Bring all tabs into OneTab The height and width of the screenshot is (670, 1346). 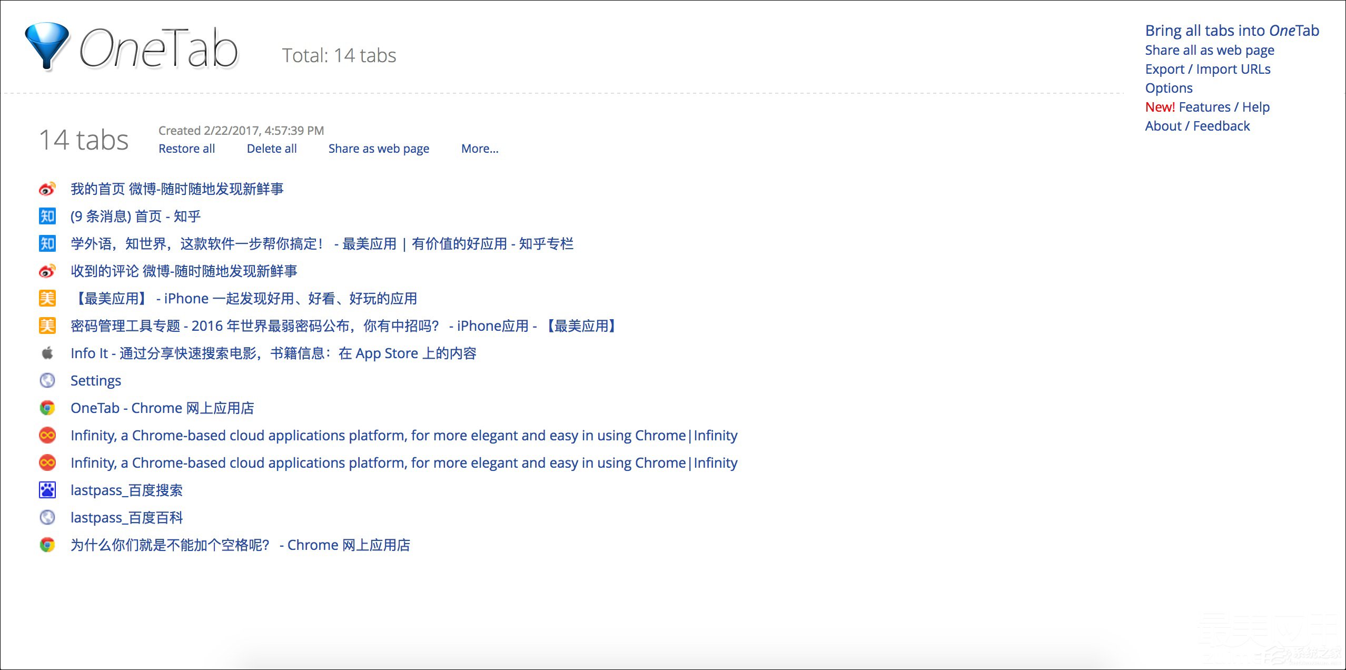click(x=1231, y=31)
